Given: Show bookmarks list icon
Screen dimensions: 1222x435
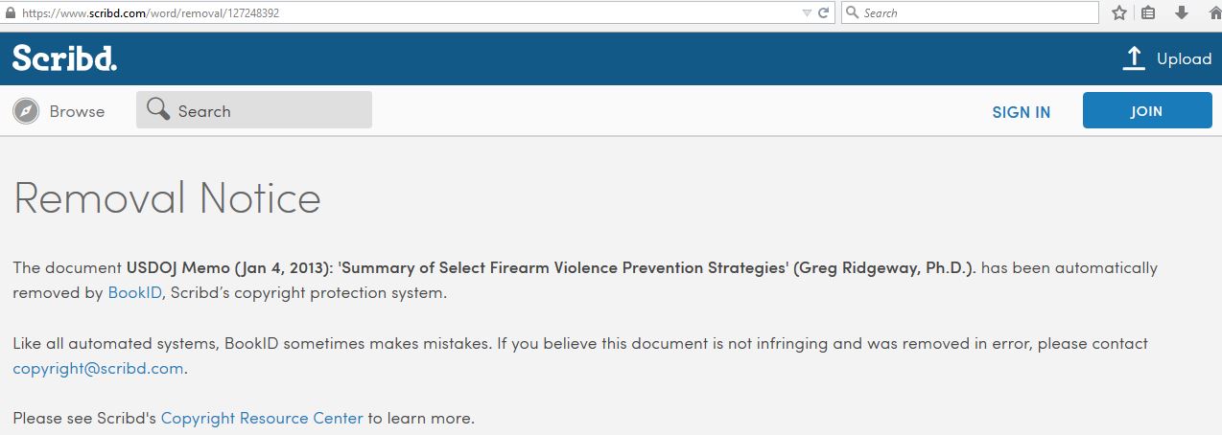Looking at the screenshot, I should coord(1148,13).
